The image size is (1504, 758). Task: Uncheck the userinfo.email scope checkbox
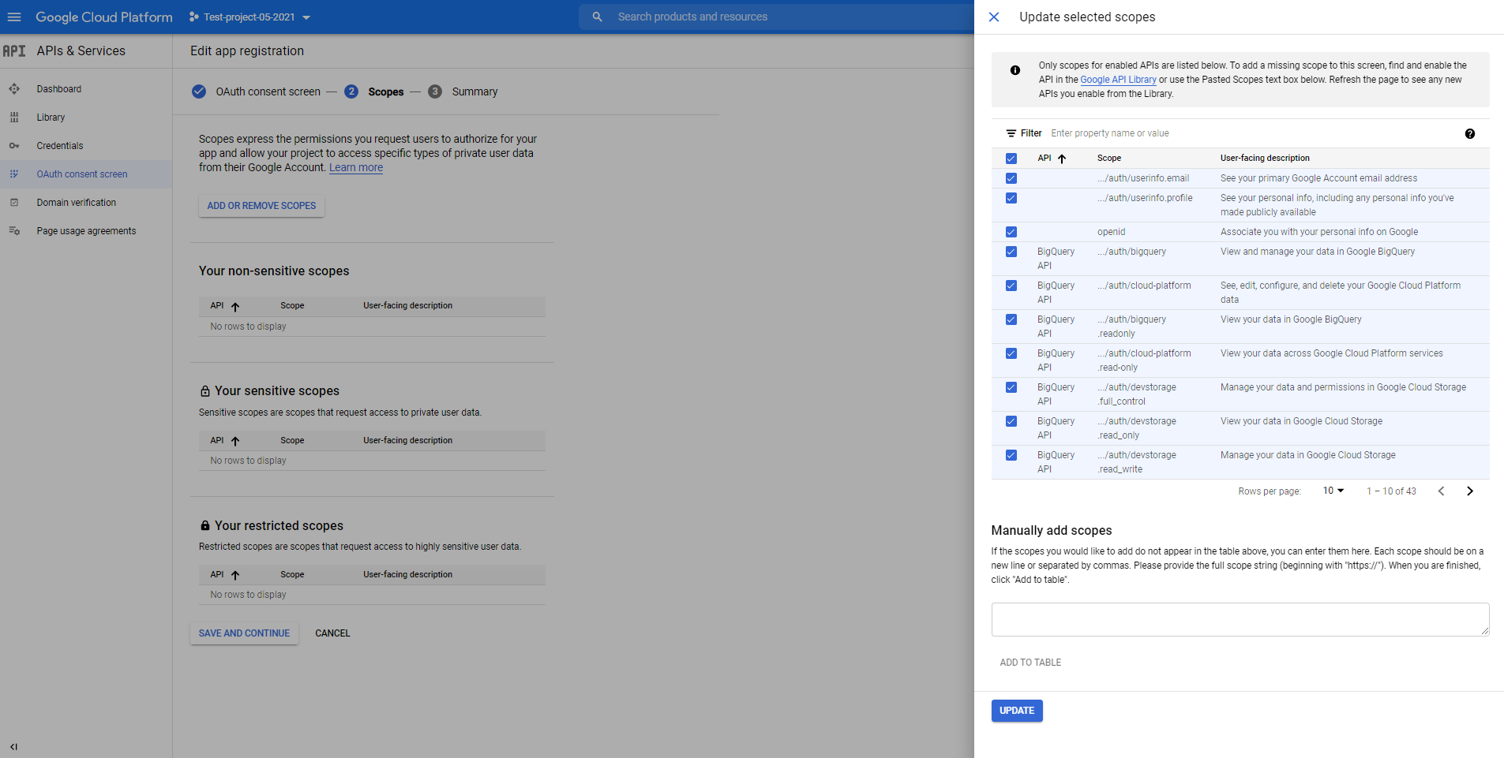click(x=1011, y=178)
